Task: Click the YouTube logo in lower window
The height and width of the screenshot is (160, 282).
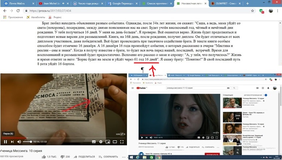Action: [x=142, y=88]
